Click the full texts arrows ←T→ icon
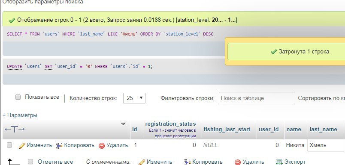Viewport: 345px width, 165px height. 15,129
